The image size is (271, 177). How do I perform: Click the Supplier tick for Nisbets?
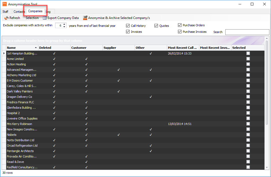tap(118, 134)
